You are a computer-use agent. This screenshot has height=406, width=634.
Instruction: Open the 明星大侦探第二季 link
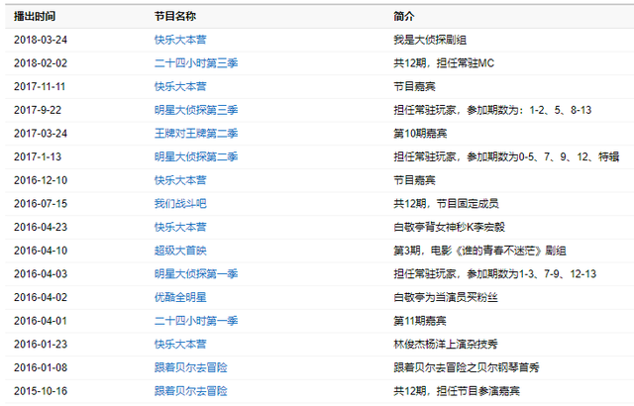pyautogui.click(x=196, y=156)
